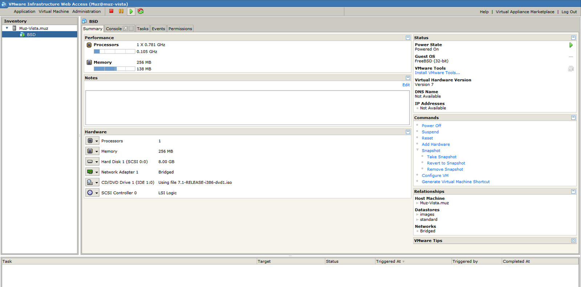Image resolution: width=581 pixels, height=287 pixels.
Task: Click the SCSI Controller 0 hardware icon
Action: (x=90, y=193)
